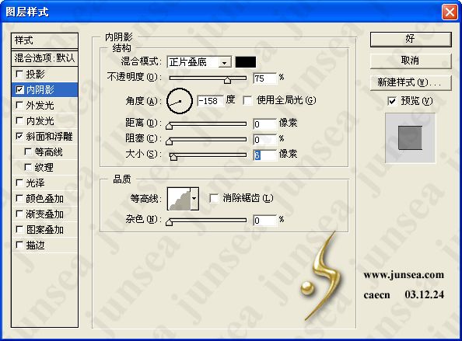Viewport: 462px width, 341px height.
Task: Click the 不透明度 opacity slider handle
Action: (x=227, y=80)
